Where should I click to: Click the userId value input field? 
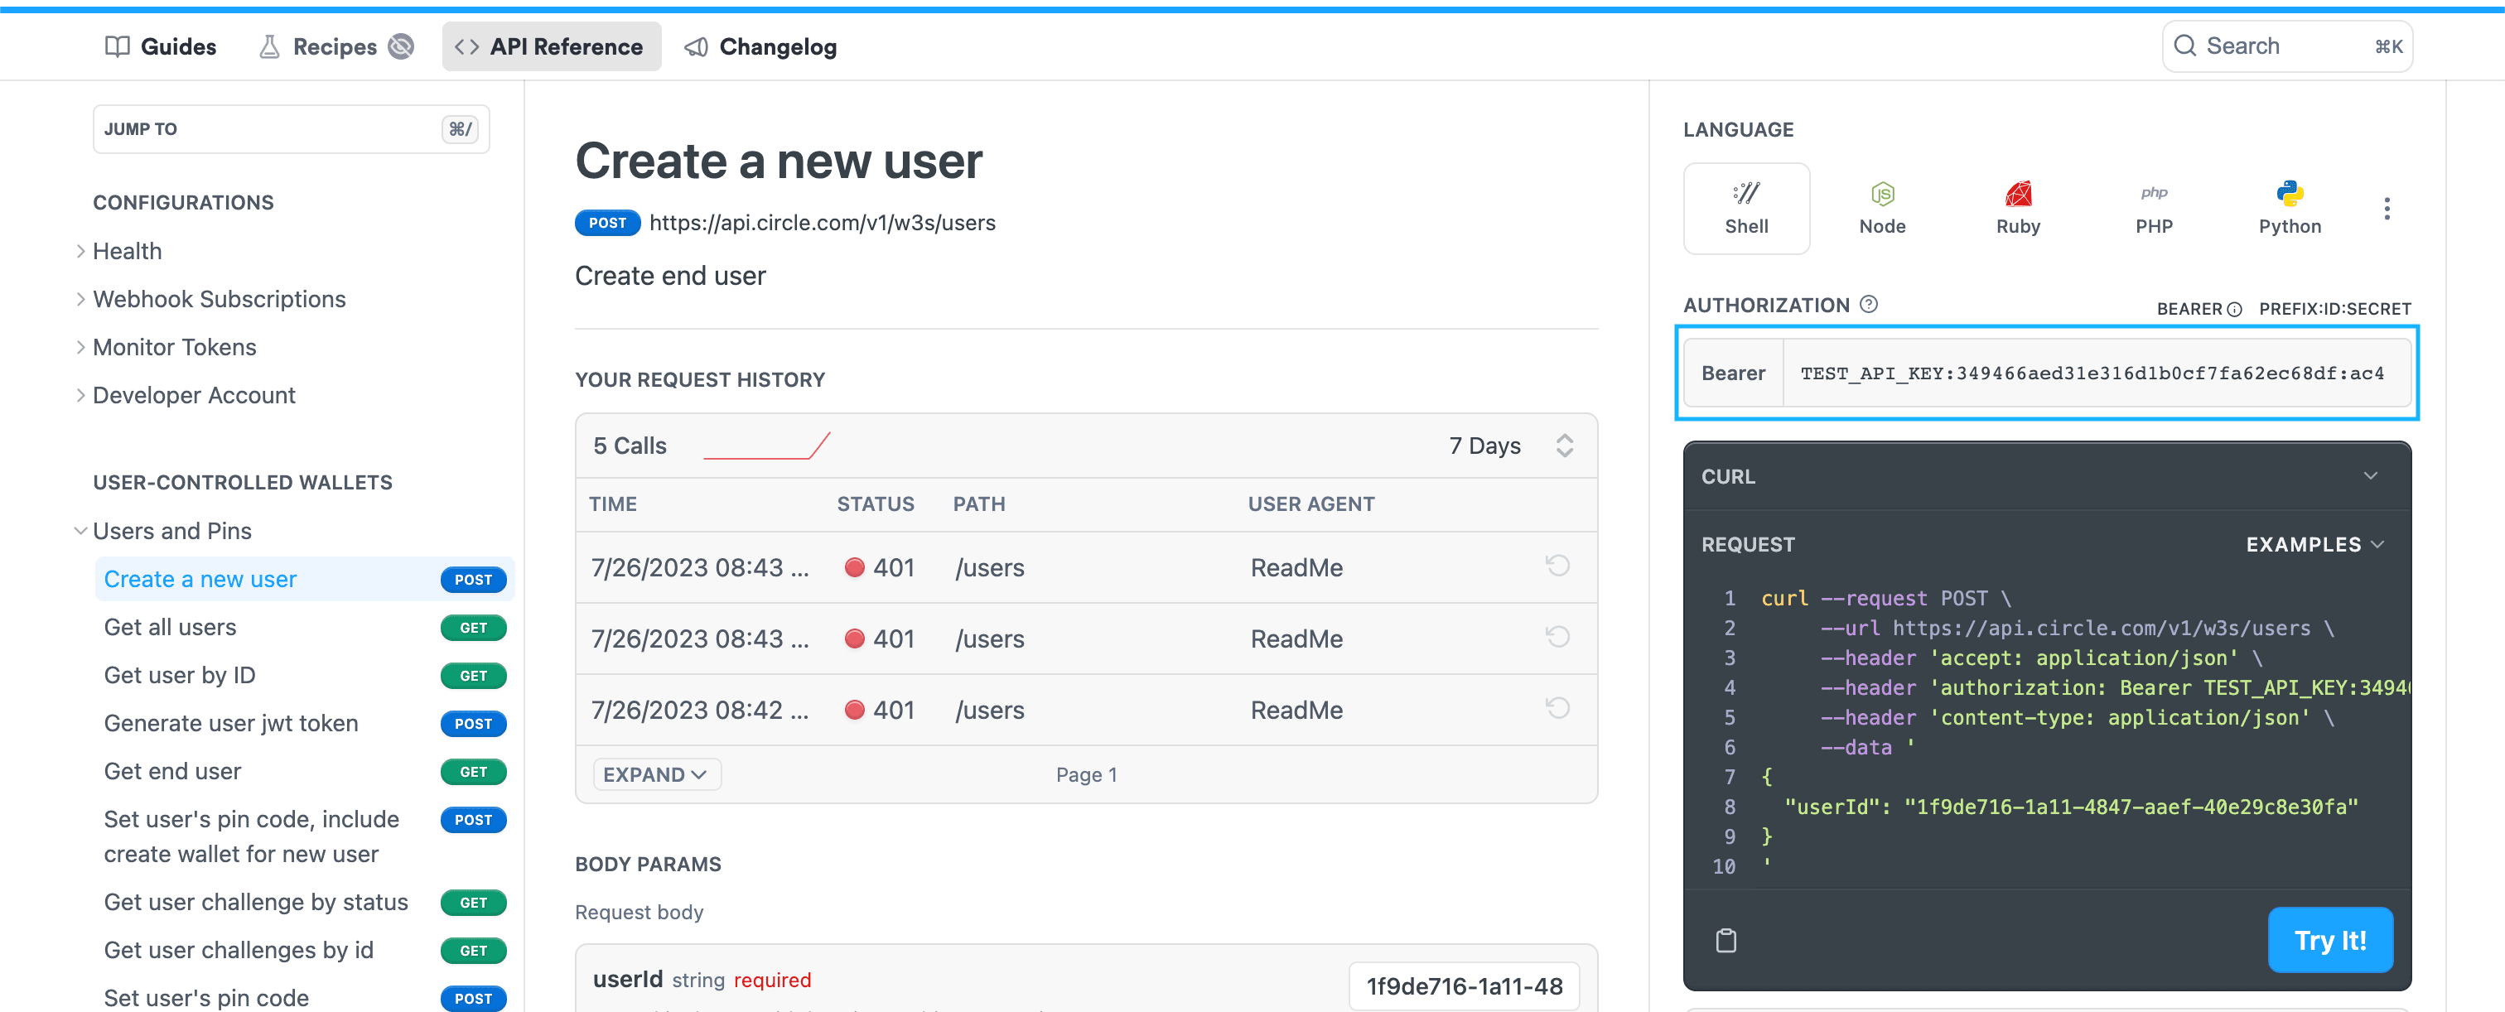pos(1464,985)
